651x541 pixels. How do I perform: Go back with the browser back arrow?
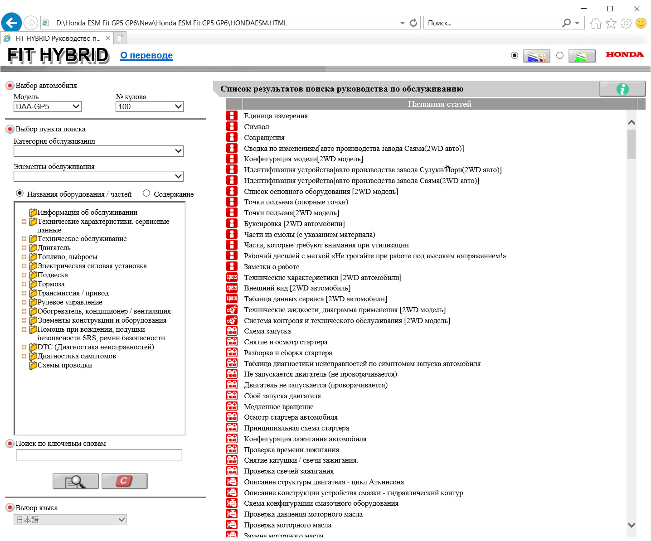[11, 23]
